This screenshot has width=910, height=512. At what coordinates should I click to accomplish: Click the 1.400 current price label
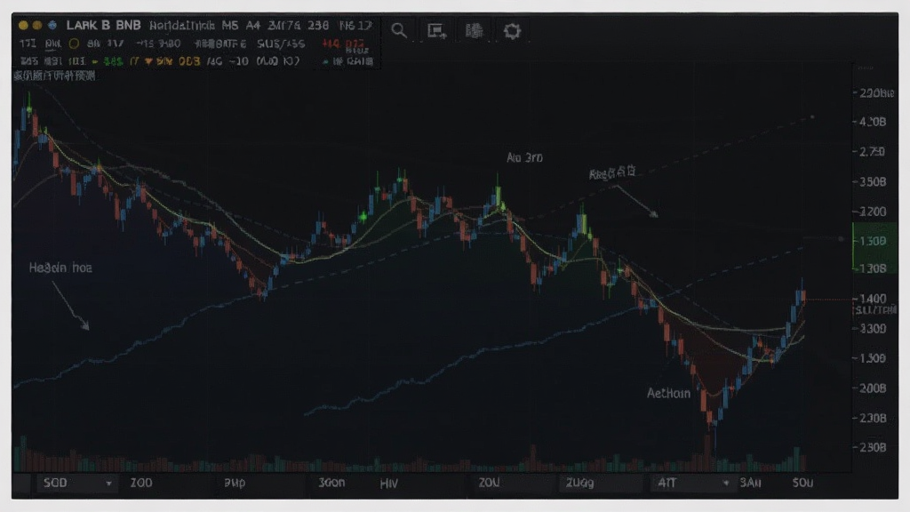(873, 299)
